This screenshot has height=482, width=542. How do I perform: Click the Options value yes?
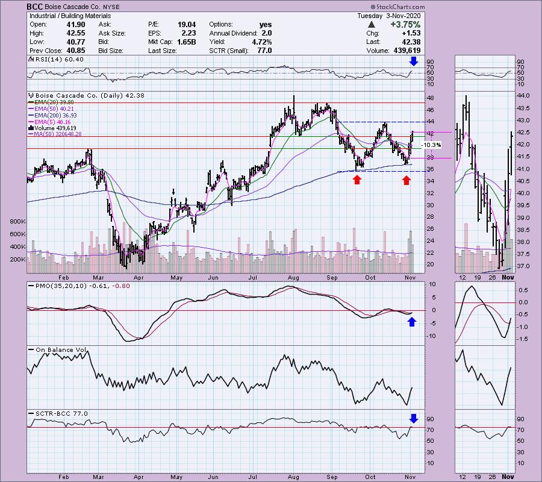[x=266, y=25]
